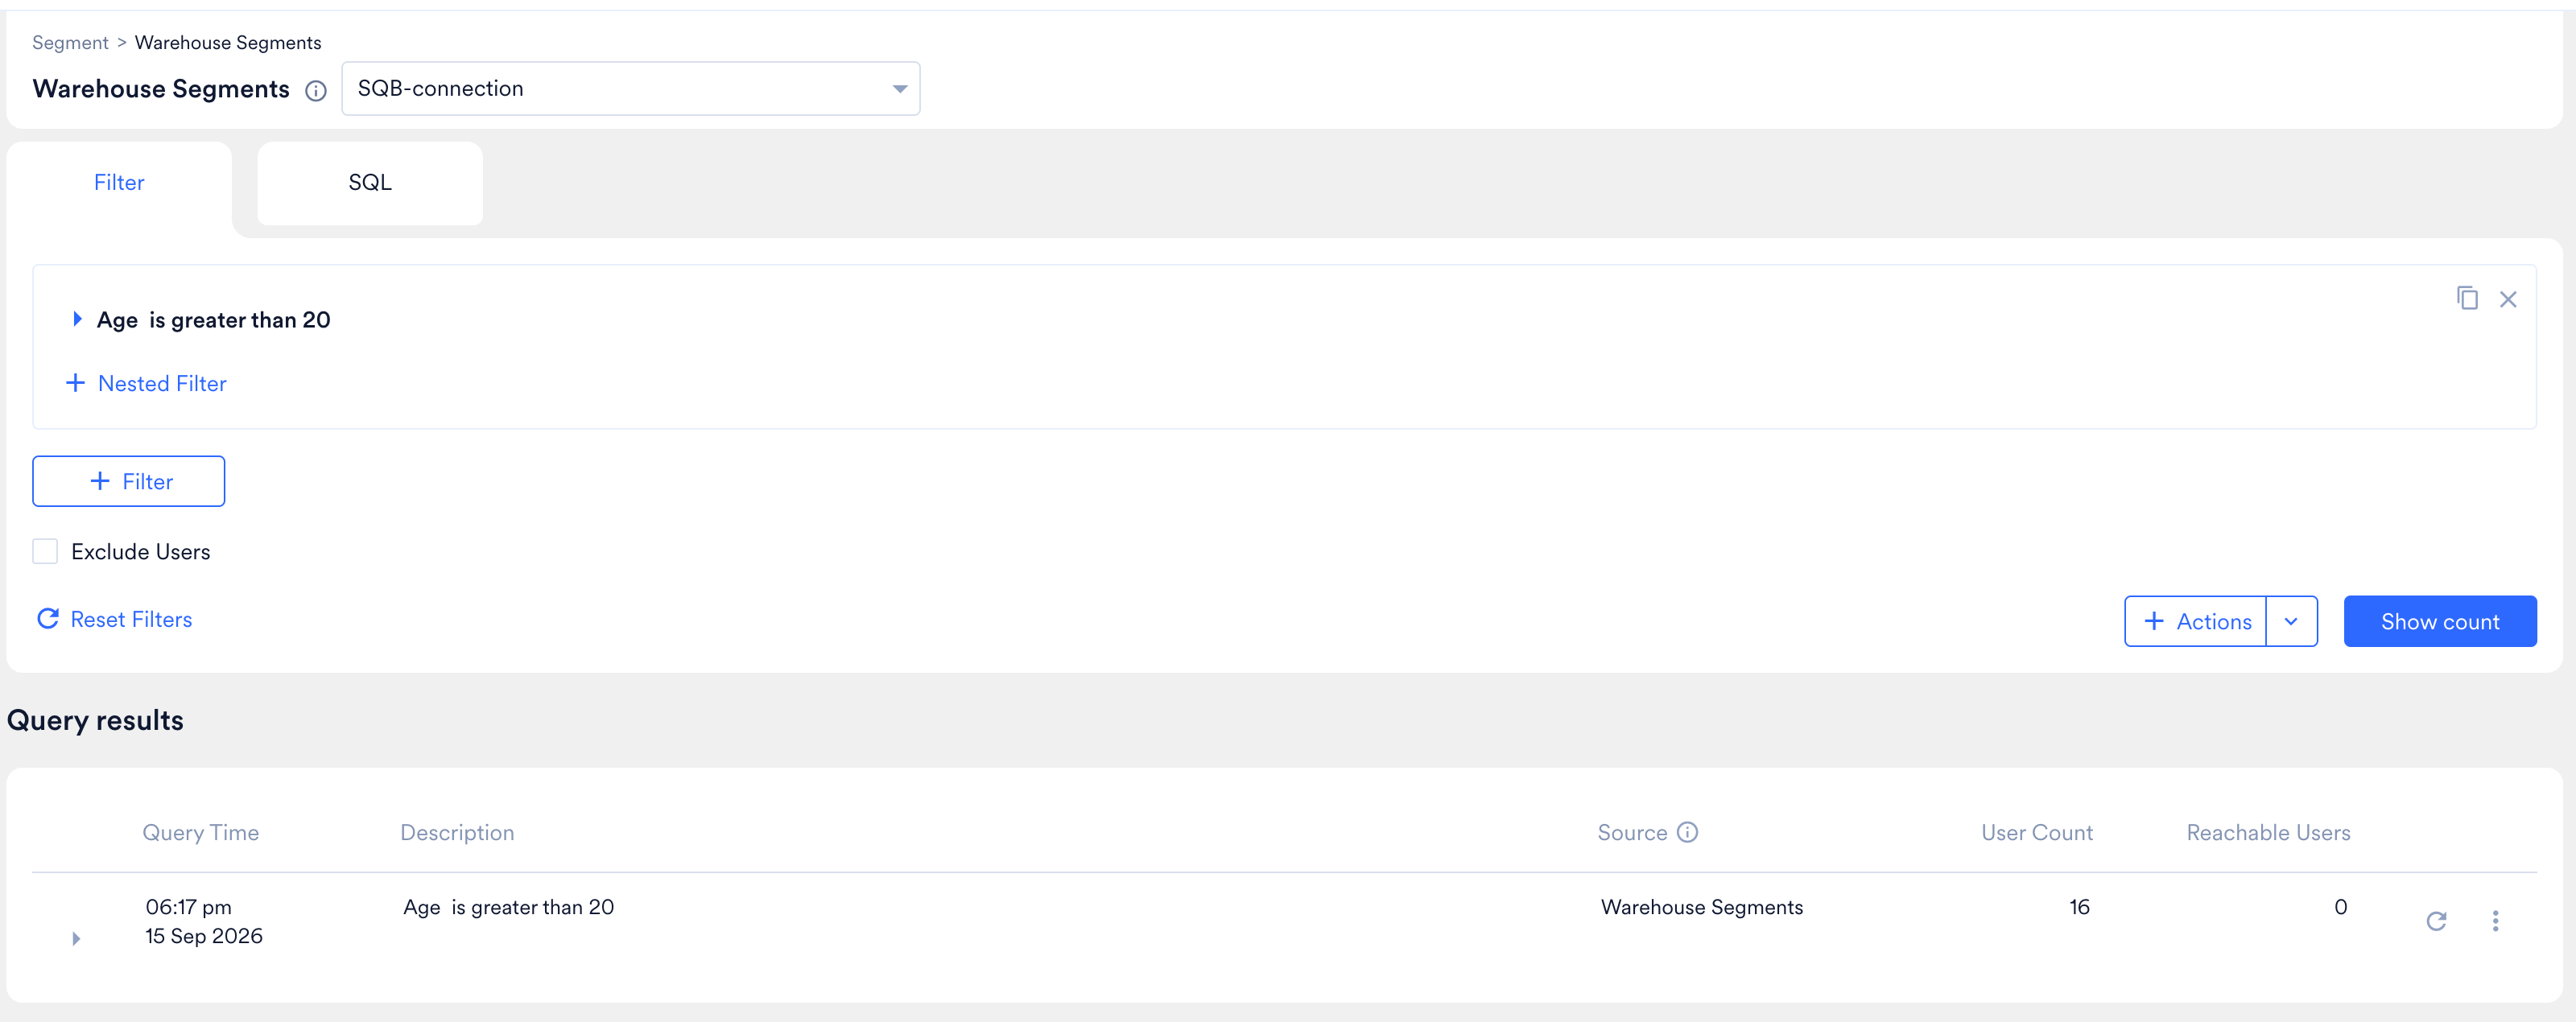The image size is (2576, 1022).
Task: Click the user count value 16
Action: point(2079,907)
